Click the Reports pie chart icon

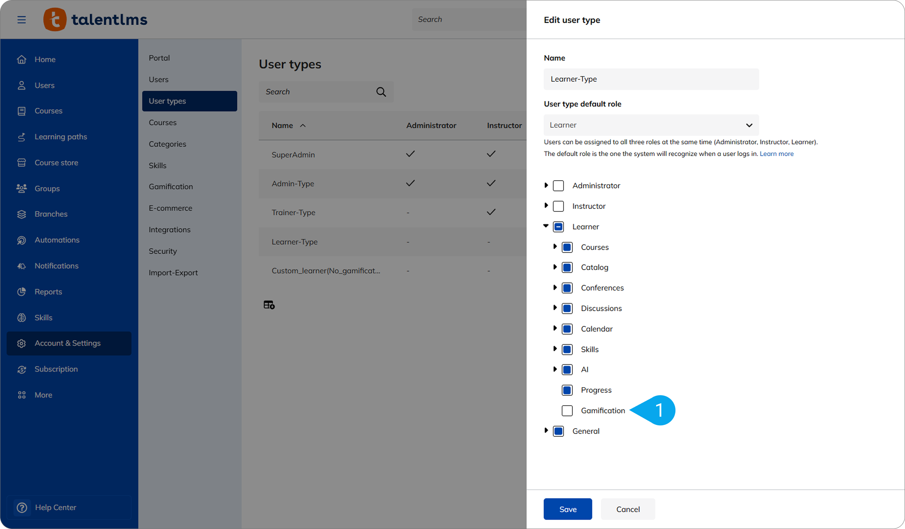pos(22,292)
